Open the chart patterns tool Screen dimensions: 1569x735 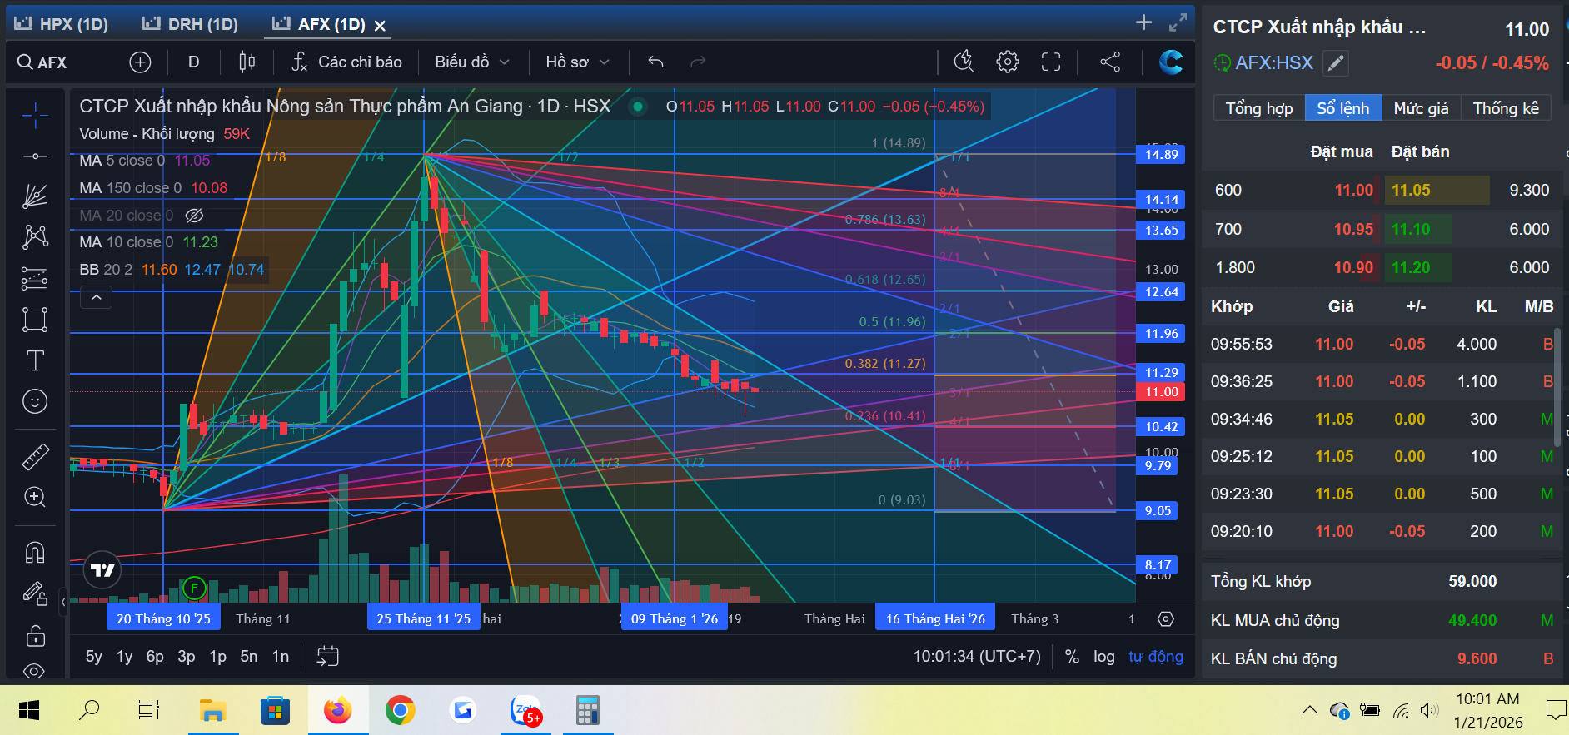coord(35,237)
